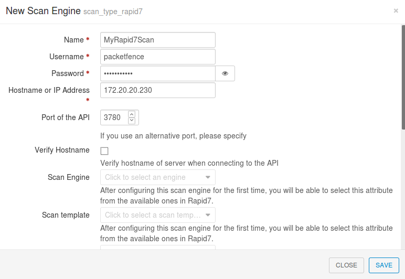Open the Scan Engine dropdown

click(x=158, y=177)
